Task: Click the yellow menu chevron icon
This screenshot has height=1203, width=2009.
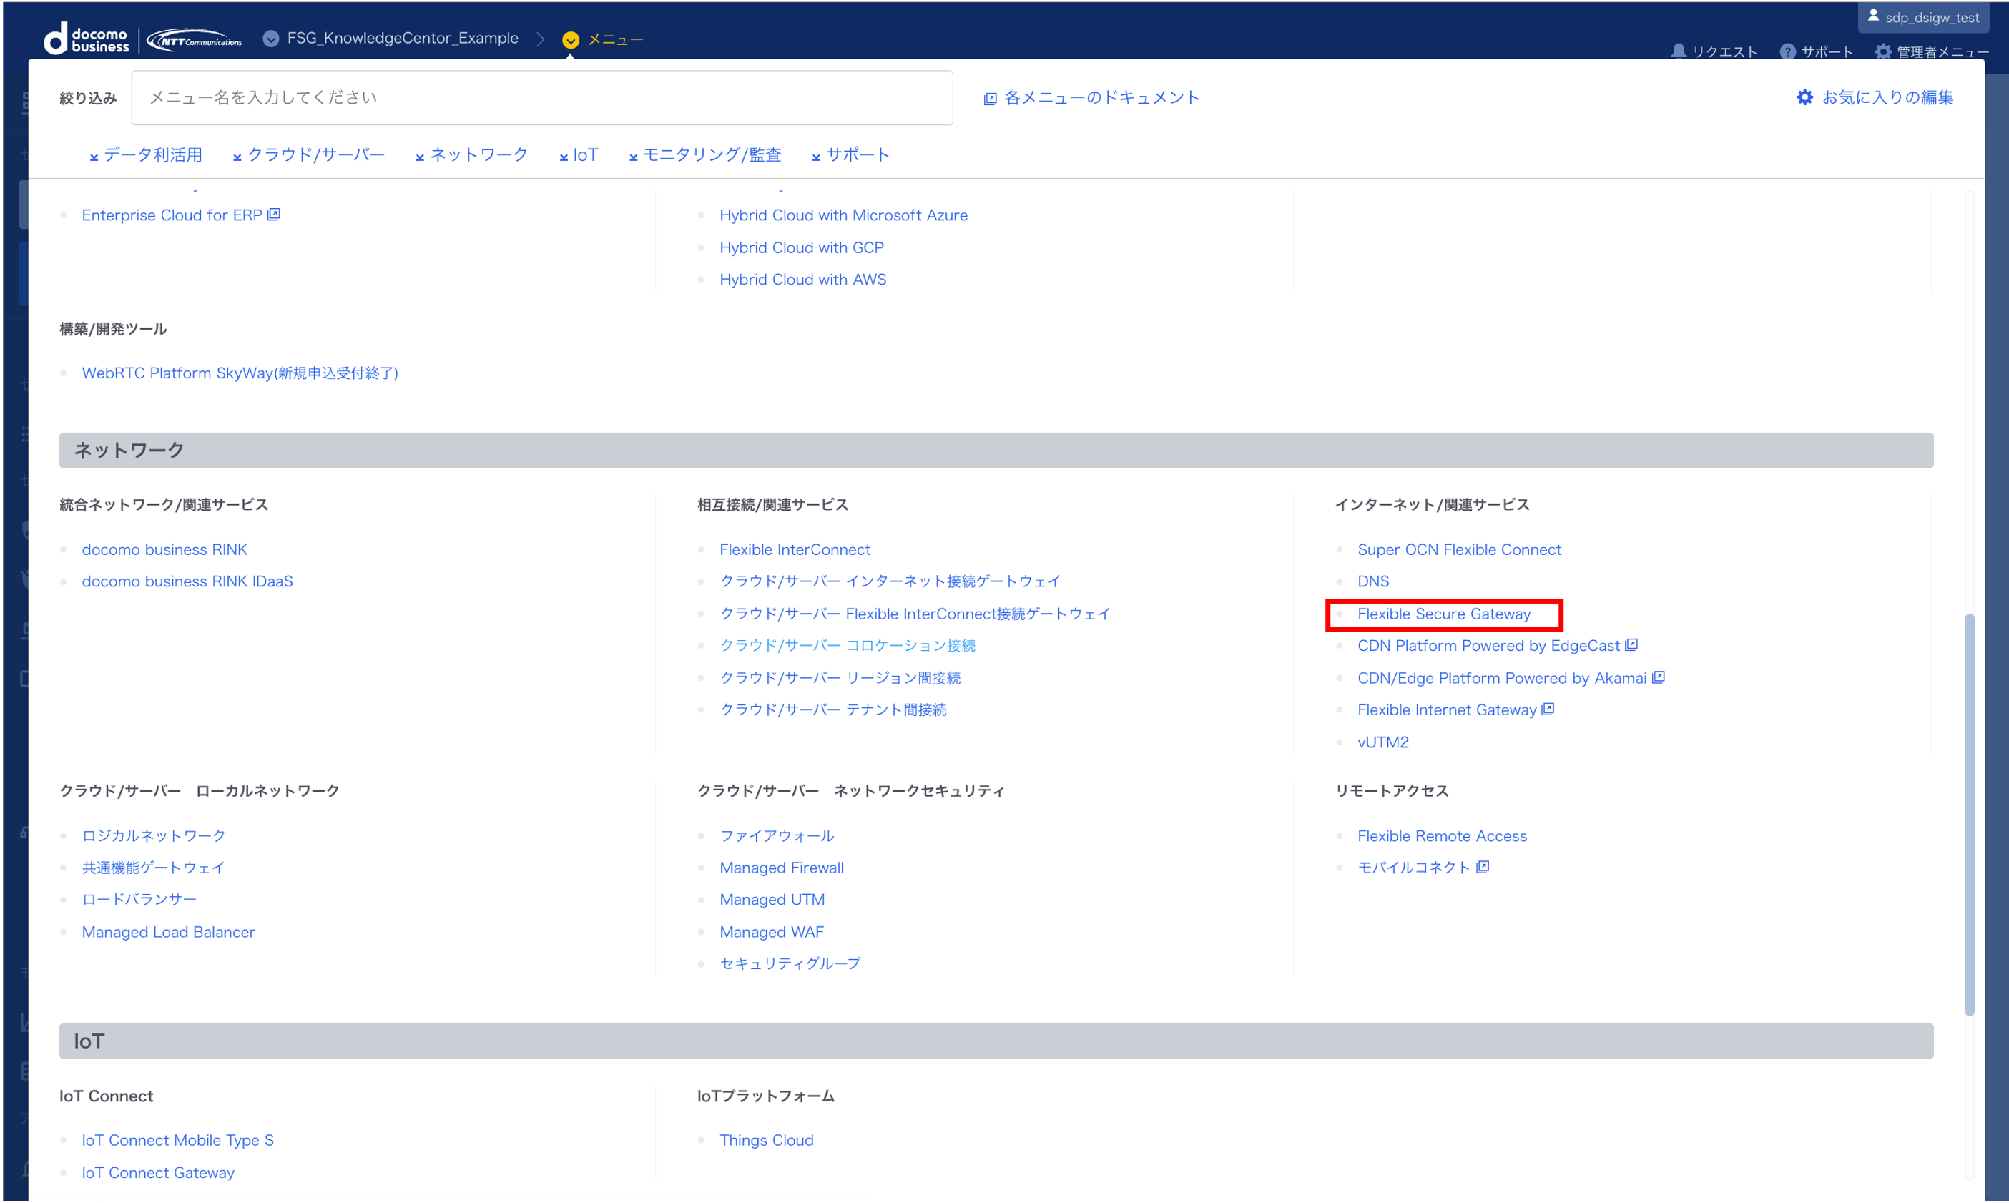Action: (x=571, y=40)
